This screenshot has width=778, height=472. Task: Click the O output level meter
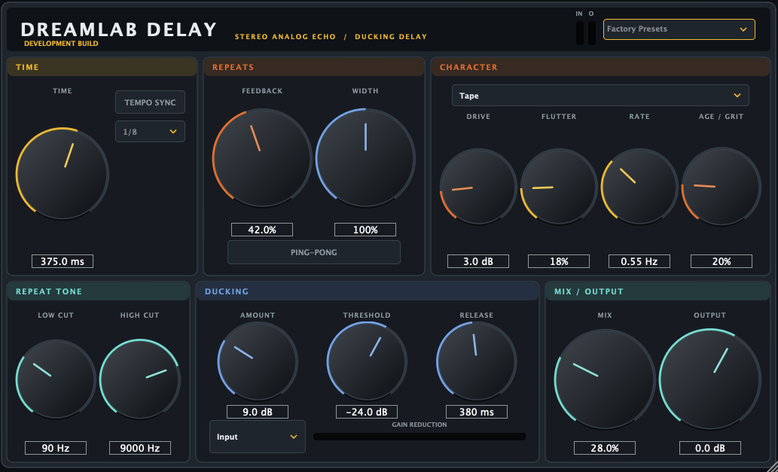[x=591, y=32]
